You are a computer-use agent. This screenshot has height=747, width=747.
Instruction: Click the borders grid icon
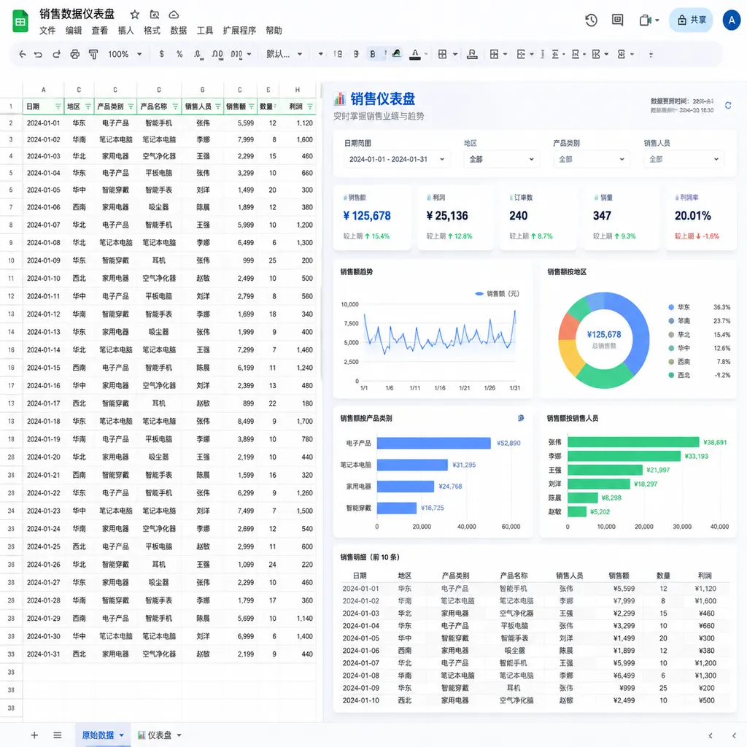click(442, 54)
